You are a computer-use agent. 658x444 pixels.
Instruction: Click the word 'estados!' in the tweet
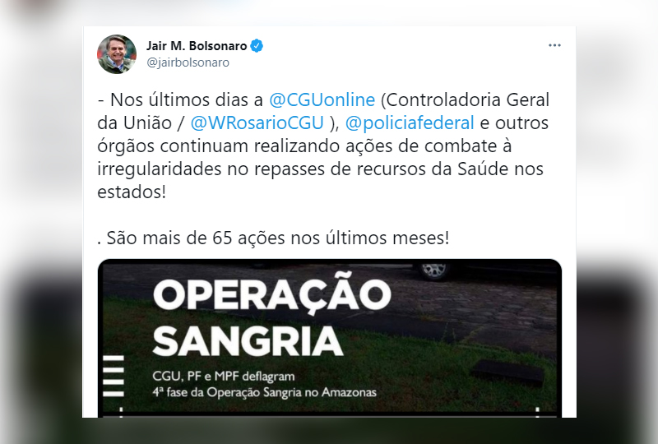(132, 192)
